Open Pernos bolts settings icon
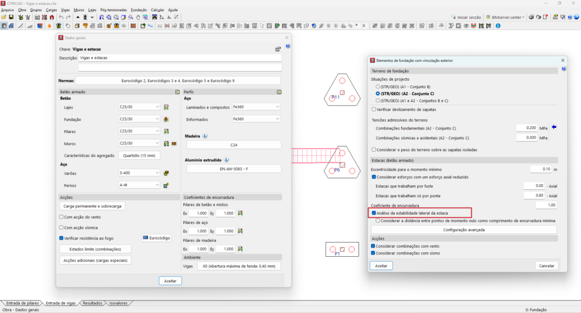581x313 pixels. [166, 185]
